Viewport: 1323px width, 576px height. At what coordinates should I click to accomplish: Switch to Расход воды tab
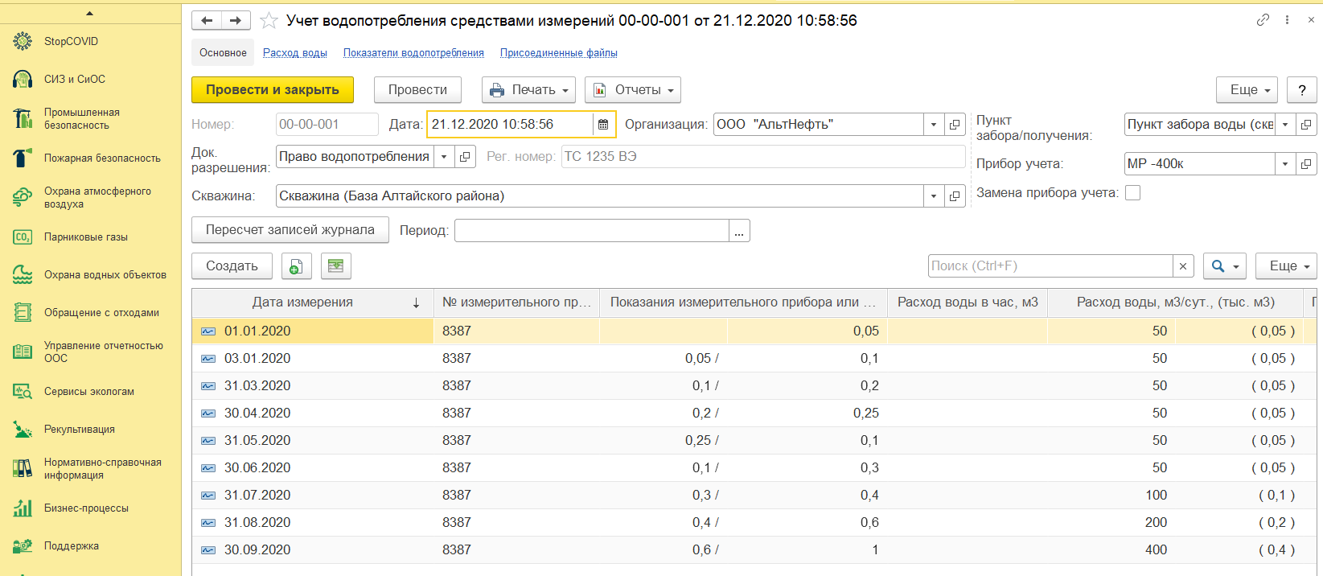(295, 53)
